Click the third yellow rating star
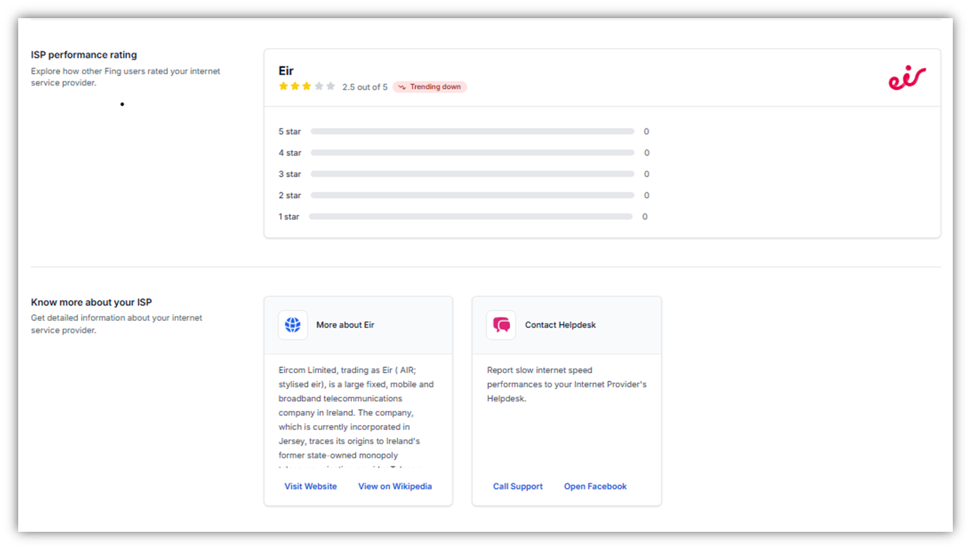 [307, 86]
